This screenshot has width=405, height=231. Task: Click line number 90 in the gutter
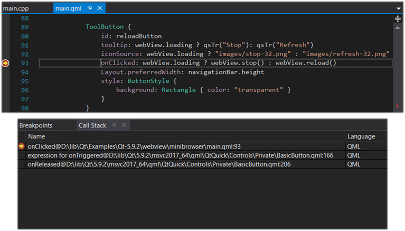[24, 36]
